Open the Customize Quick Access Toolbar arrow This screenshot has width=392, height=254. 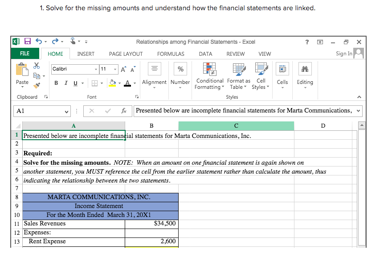pos(86,42)
